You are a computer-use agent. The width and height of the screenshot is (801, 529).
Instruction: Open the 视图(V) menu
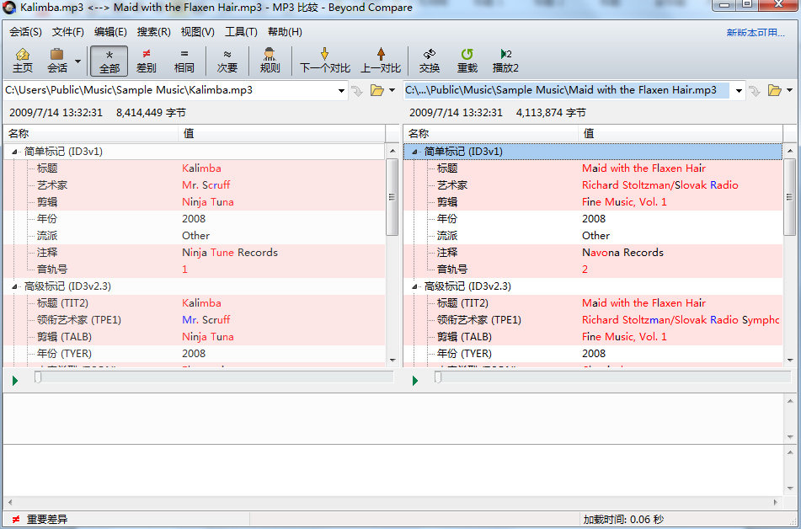click(x=198, y=32)
